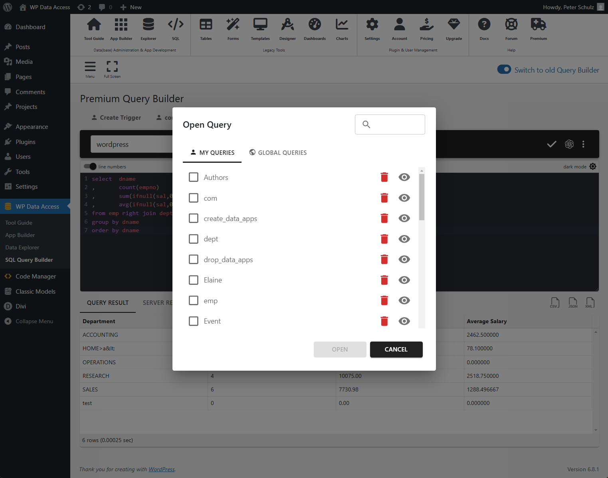Switch to MY QUERIES tab
This screenshot has height=478, width=608.
click(x=212, y=152)
